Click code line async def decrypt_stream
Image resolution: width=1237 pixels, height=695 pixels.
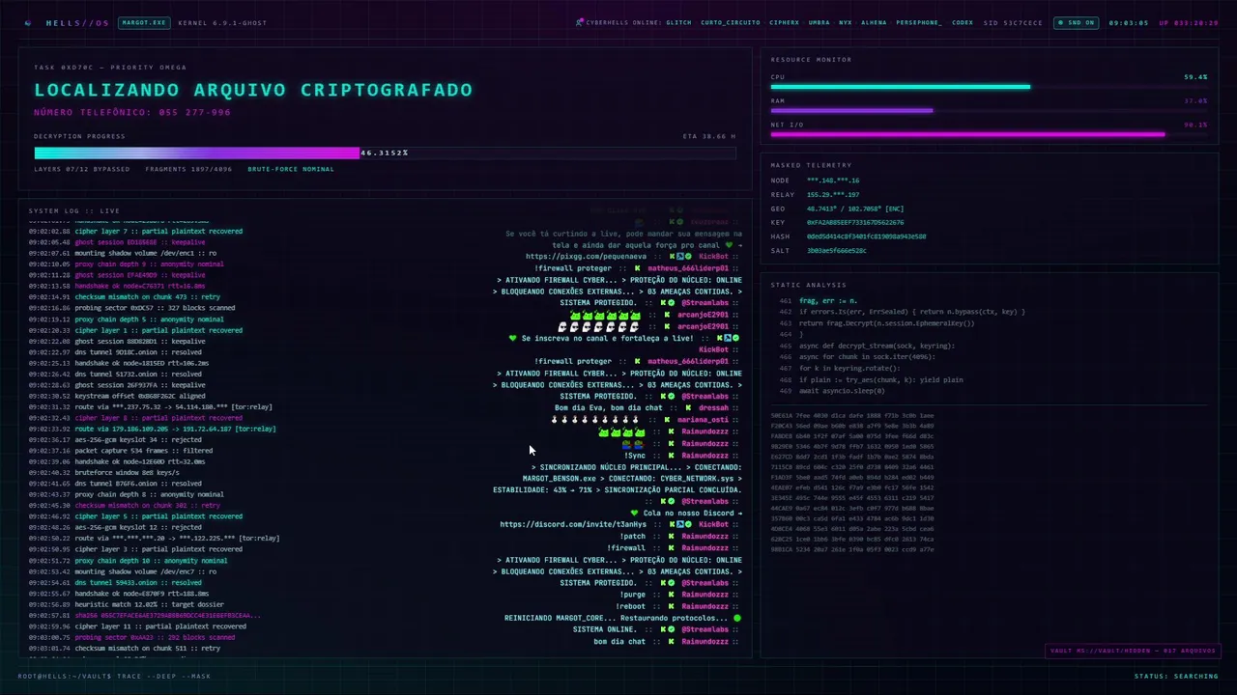(x=863, y=346)
